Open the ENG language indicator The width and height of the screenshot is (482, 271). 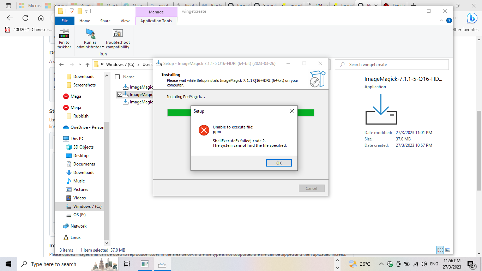click(434, 264)
